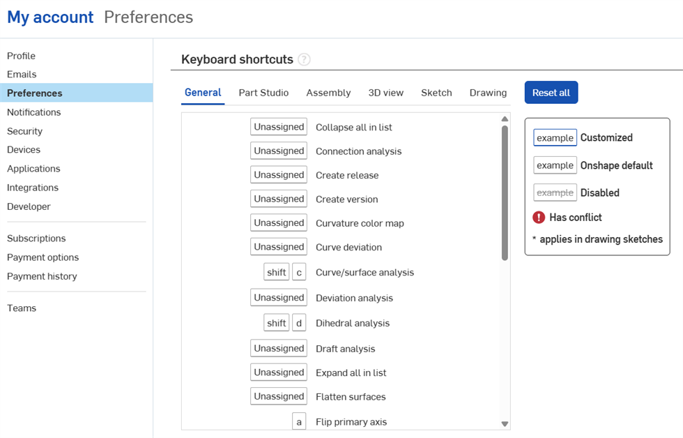The image size is (683, 438).
Task: Go back to My account
Action: coord(49,17)
